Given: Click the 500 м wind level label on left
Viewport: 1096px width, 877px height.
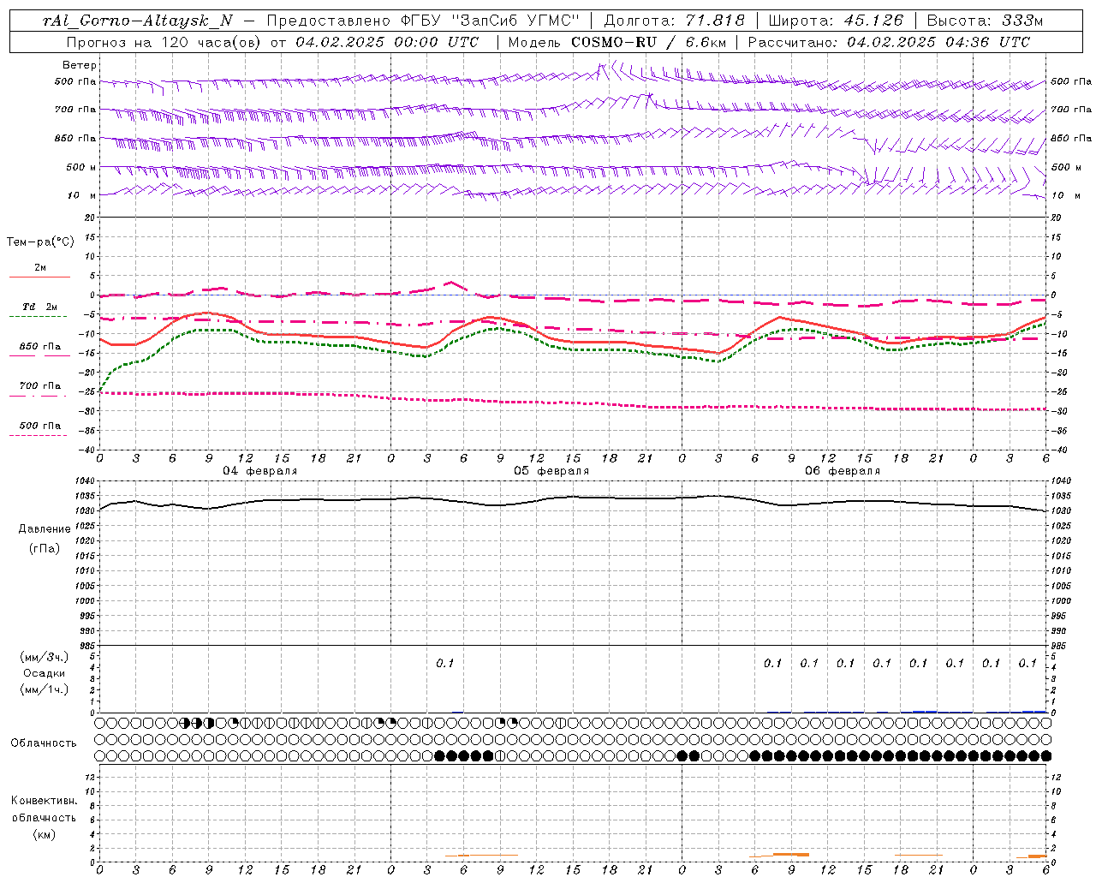Looking at the screenshot, I should click(x=81, y=167).
